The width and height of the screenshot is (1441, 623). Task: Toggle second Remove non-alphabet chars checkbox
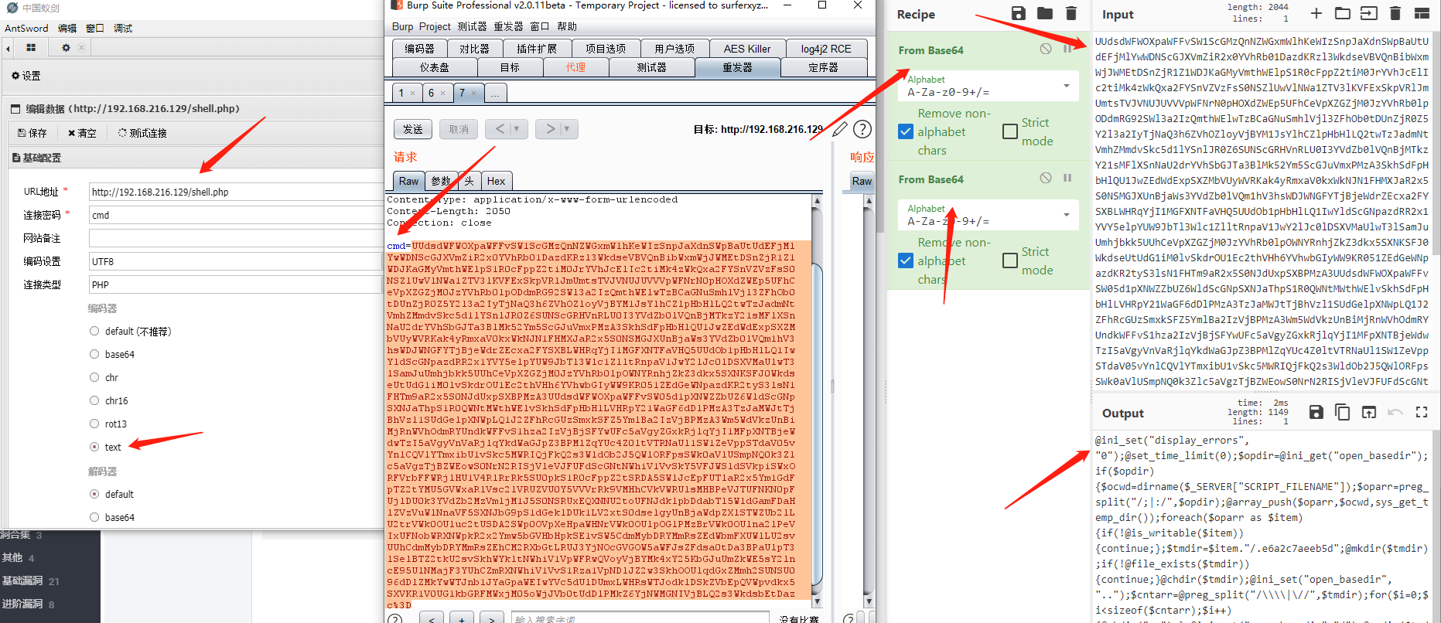(906, 260)
